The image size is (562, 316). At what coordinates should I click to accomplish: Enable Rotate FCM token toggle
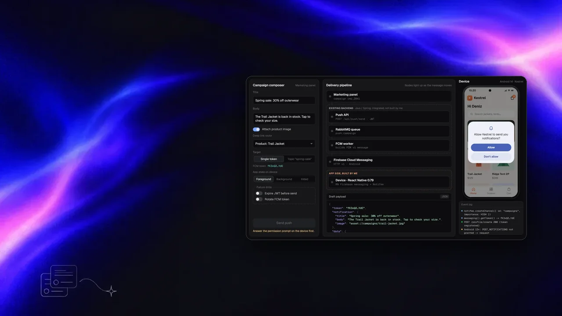(259, 199)
